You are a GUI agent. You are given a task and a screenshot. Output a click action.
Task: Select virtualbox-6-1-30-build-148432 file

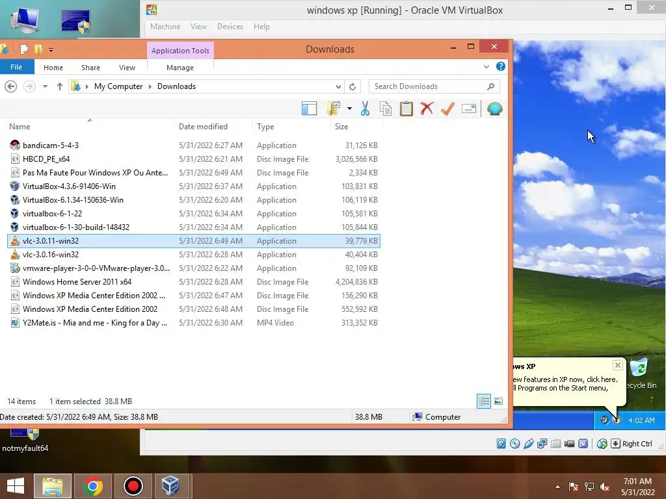pyautogui.click(x=194, y=227)
